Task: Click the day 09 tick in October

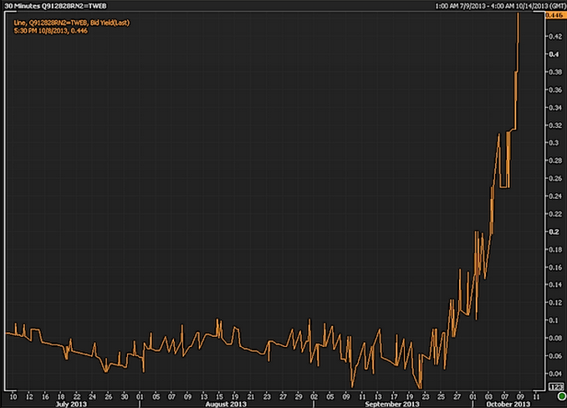Action: (x=519, y=394)
